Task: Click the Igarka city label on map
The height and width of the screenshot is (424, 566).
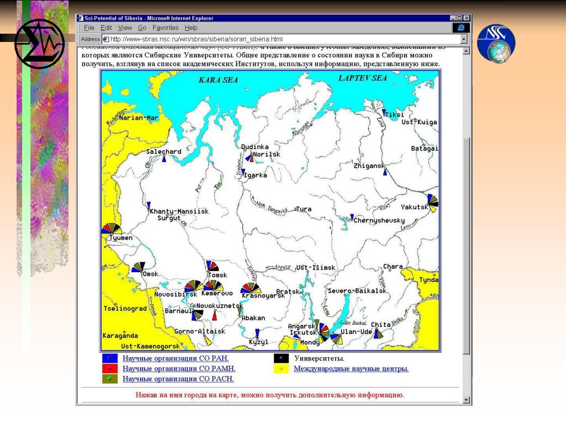Action: (255, 175)
